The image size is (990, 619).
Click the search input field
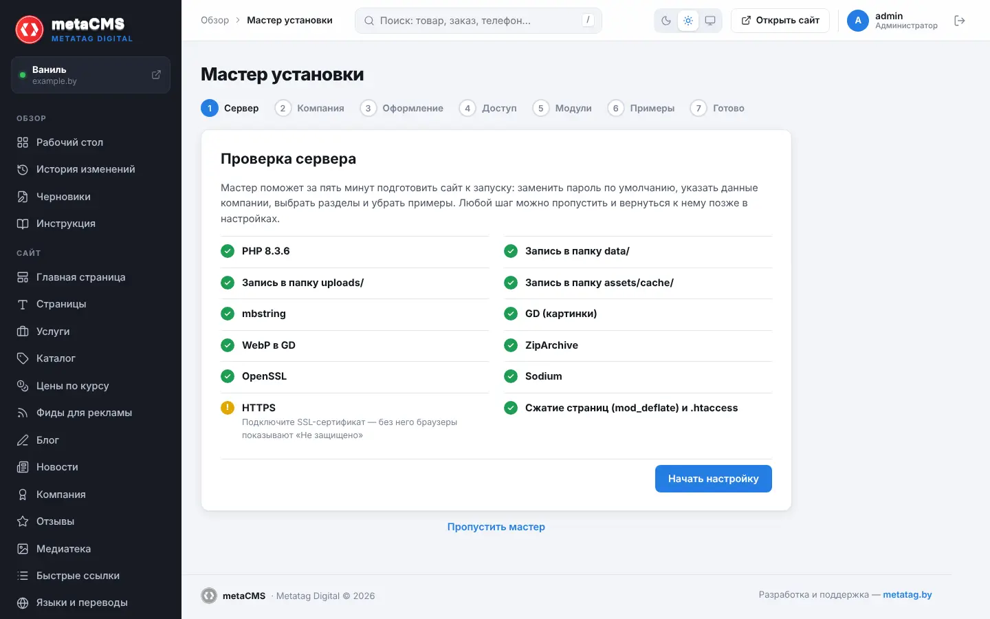[x=478, y=21]
